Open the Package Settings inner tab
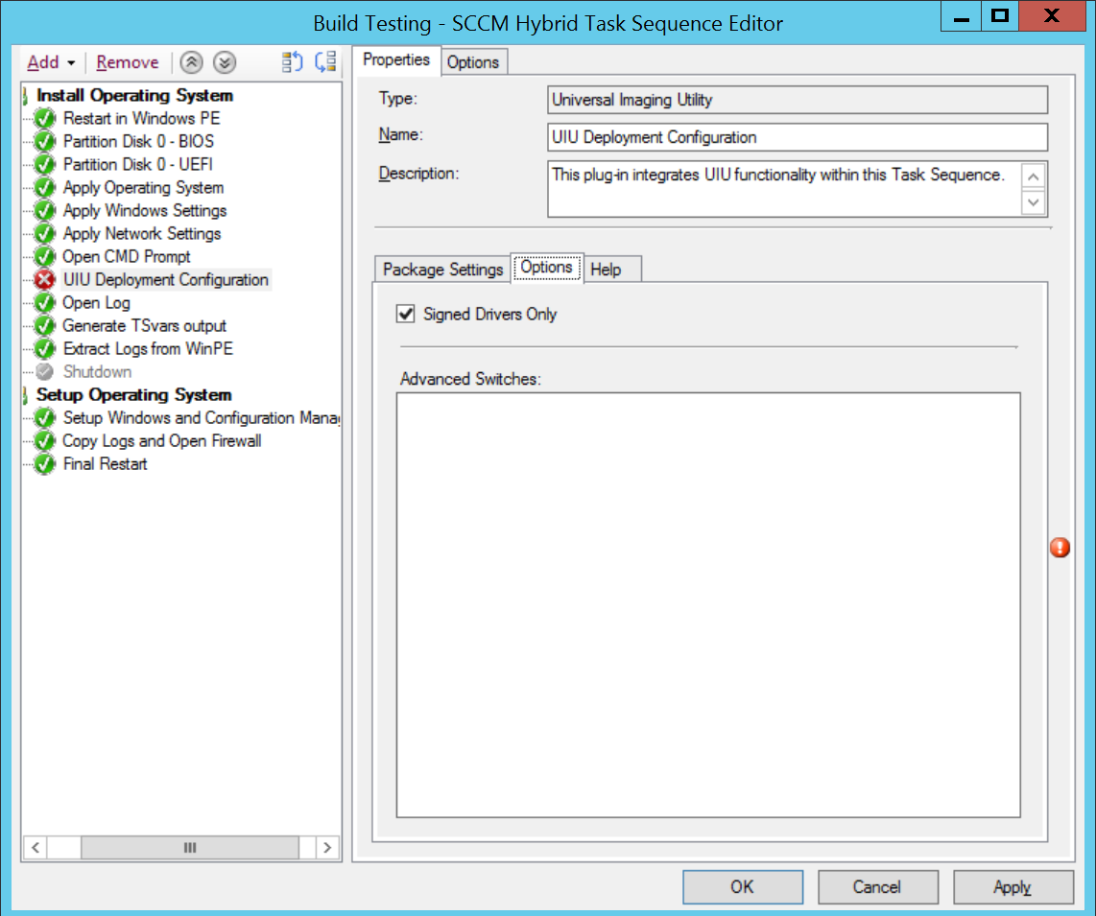This screenshot has width=1096, height=916. point(442,269)
